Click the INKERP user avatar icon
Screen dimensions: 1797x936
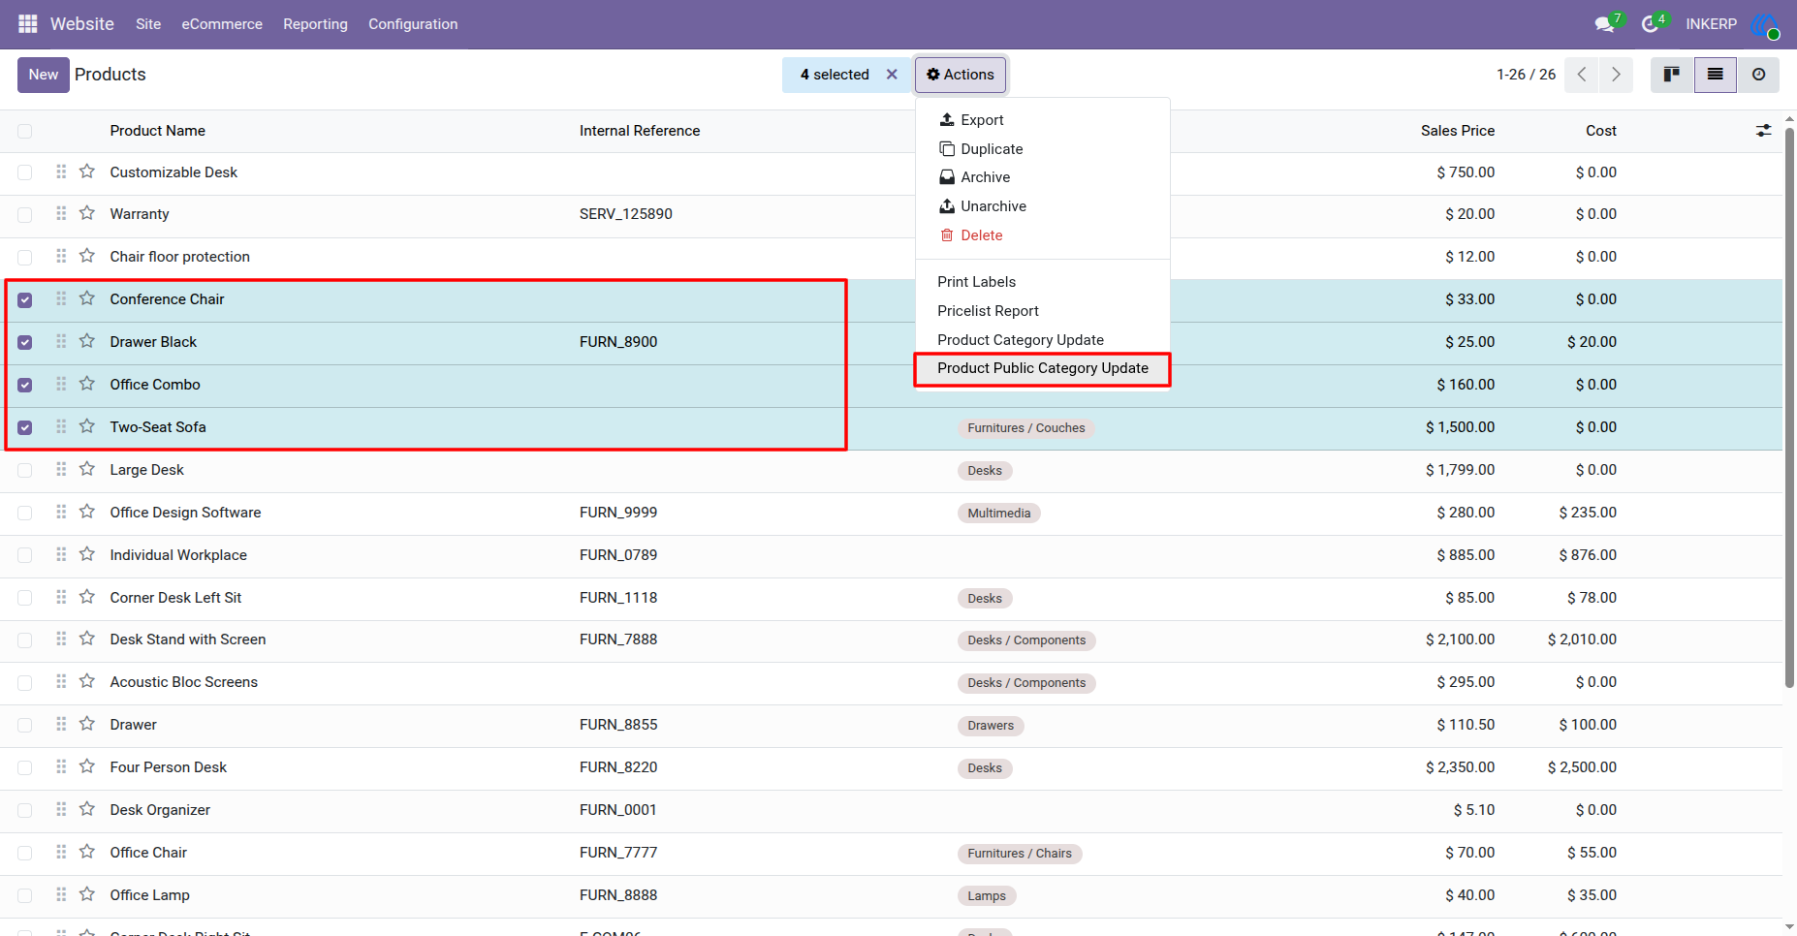(x=1765, y=24)
